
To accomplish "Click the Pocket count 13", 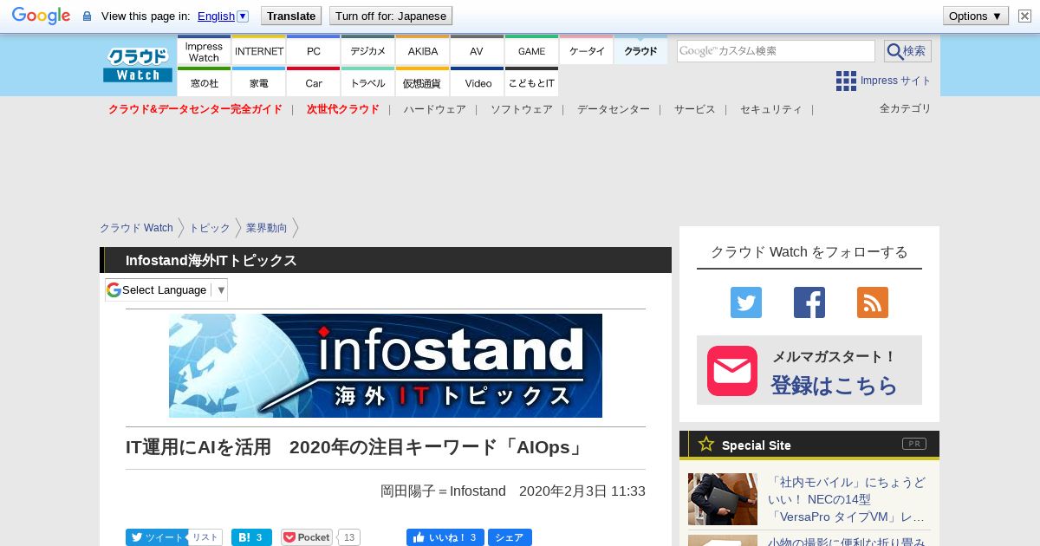I will tap(349, 537).
